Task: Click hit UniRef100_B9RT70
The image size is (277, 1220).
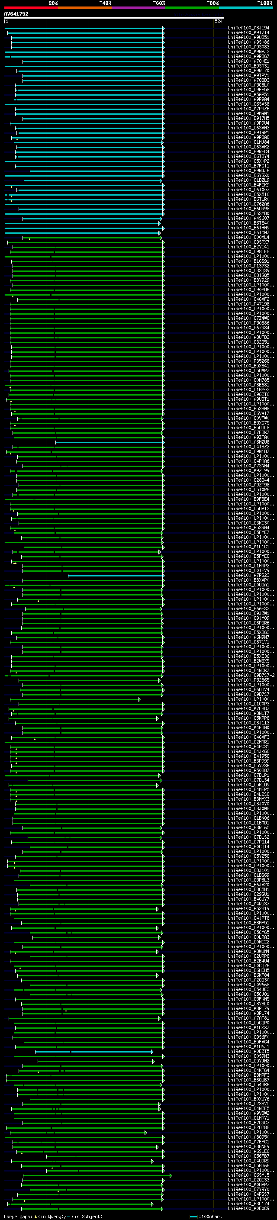Action: [248, 71]
